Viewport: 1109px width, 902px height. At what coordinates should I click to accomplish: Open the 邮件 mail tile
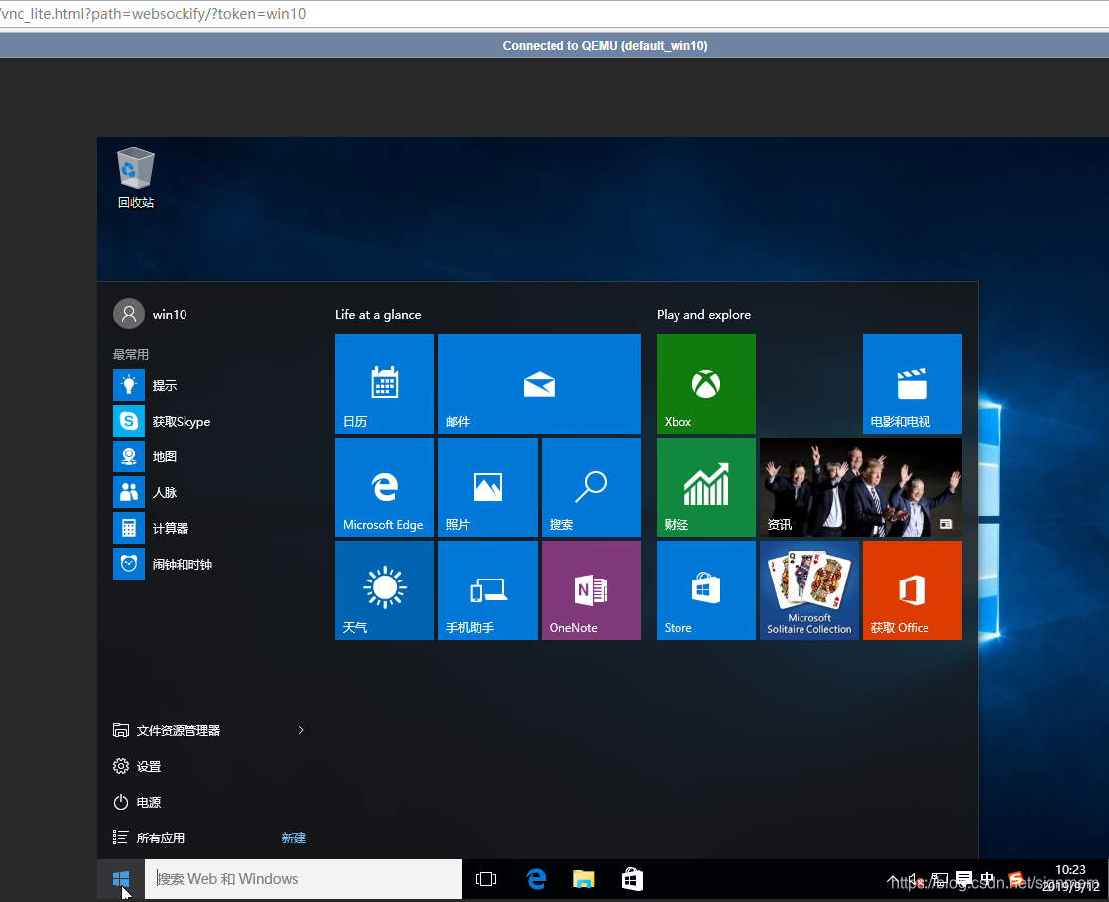[x=540, y=384]
